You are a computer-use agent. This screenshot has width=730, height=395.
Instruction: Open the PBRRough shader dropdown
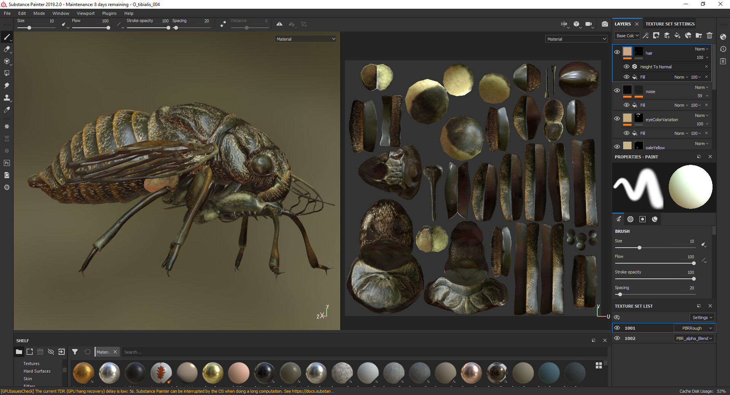[694, 328]
